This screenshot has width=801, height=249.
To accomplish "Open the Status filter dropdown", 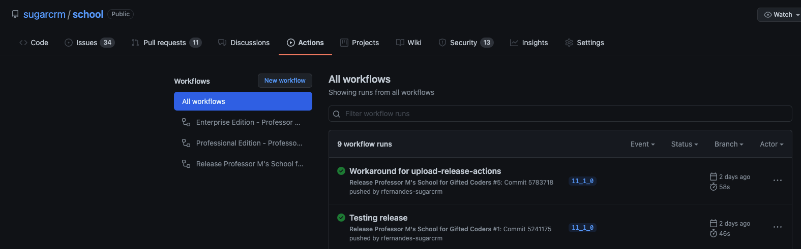I will tap(685, 144).
